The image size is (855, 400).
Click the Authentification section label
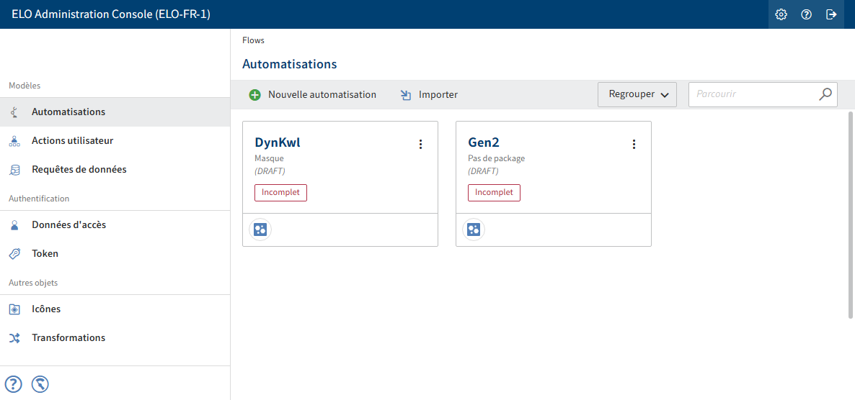(x=39, y=199)
